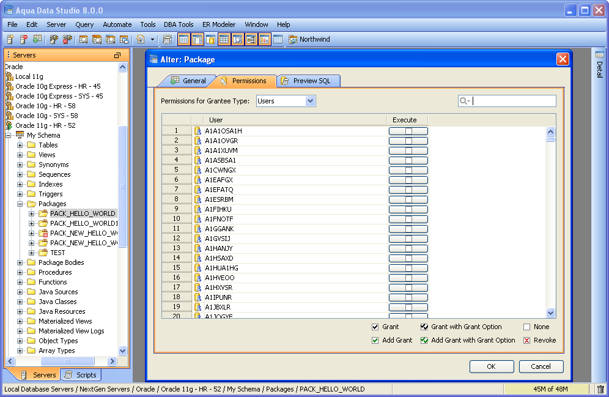Toggle Execute permission for A1A1XUVM

pos(408,150)
